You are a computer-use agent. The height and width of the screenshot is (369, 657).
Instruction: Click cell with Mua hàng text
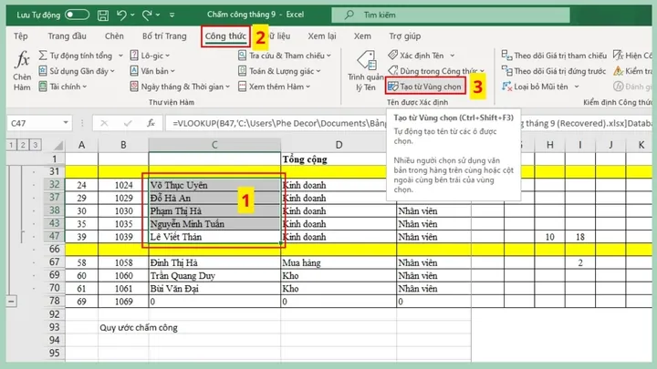coord(339,262)
